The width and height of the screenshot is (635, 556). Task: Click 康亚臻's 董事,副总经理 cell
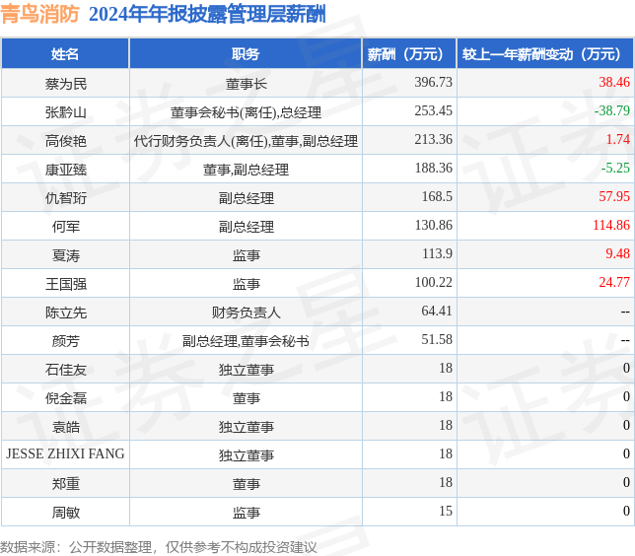[x=246, y=170]
